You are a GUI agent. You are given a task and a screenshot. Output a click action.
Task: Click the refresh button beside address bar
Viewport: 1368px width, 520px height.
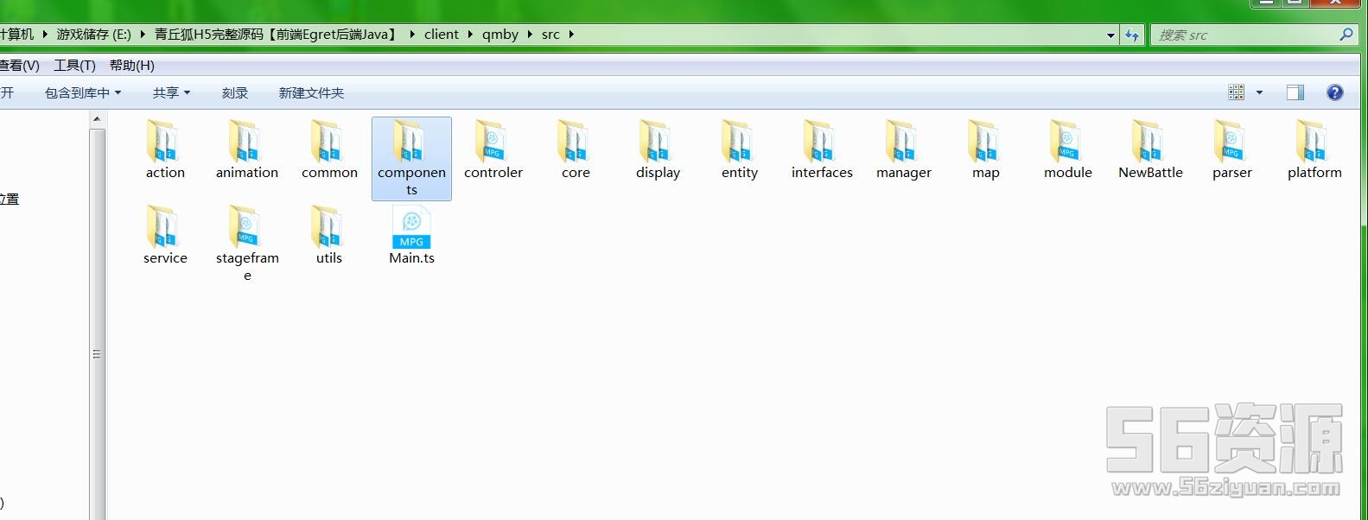pyautogui.click(x=1131, y=35)
